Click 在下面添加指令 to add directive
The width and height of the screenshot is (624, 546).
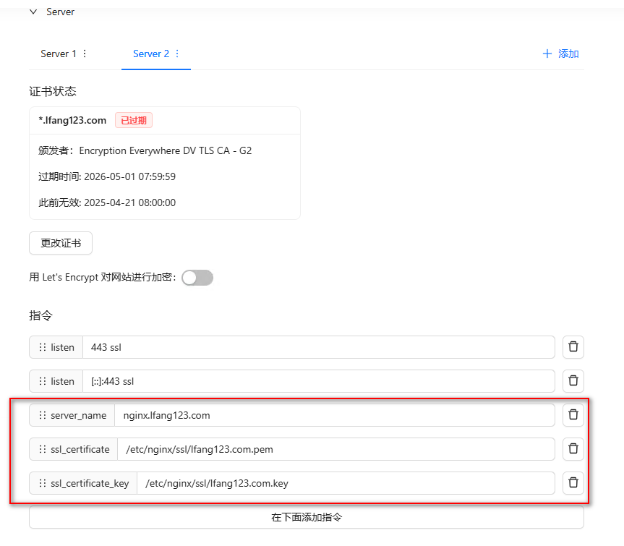tap(306, 517)
